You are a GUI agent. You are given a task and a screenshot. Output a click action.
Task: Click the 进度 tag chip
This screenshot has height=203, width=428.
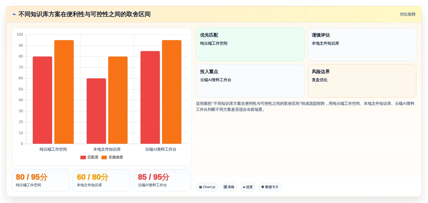coord(248,187)
